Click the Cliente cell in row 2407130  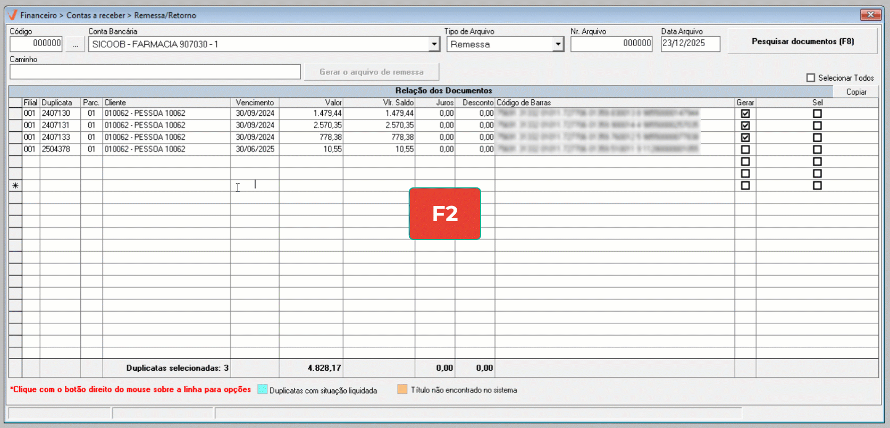pos(166,113)
